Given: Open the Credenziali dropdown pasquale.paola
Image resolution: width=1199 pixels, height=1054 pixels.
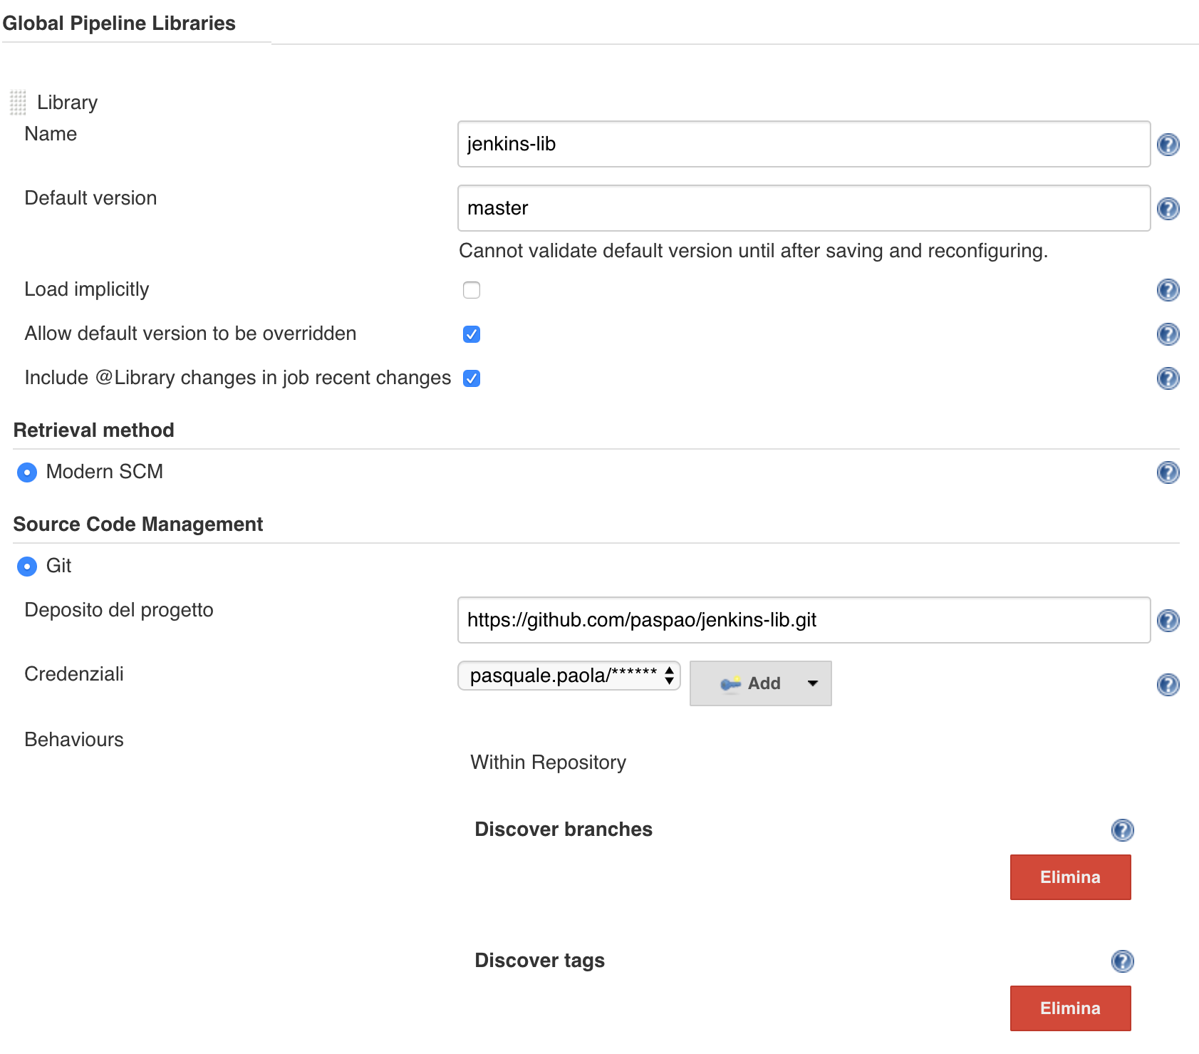Looking at the screenshot, I should [x=569, y=676].
